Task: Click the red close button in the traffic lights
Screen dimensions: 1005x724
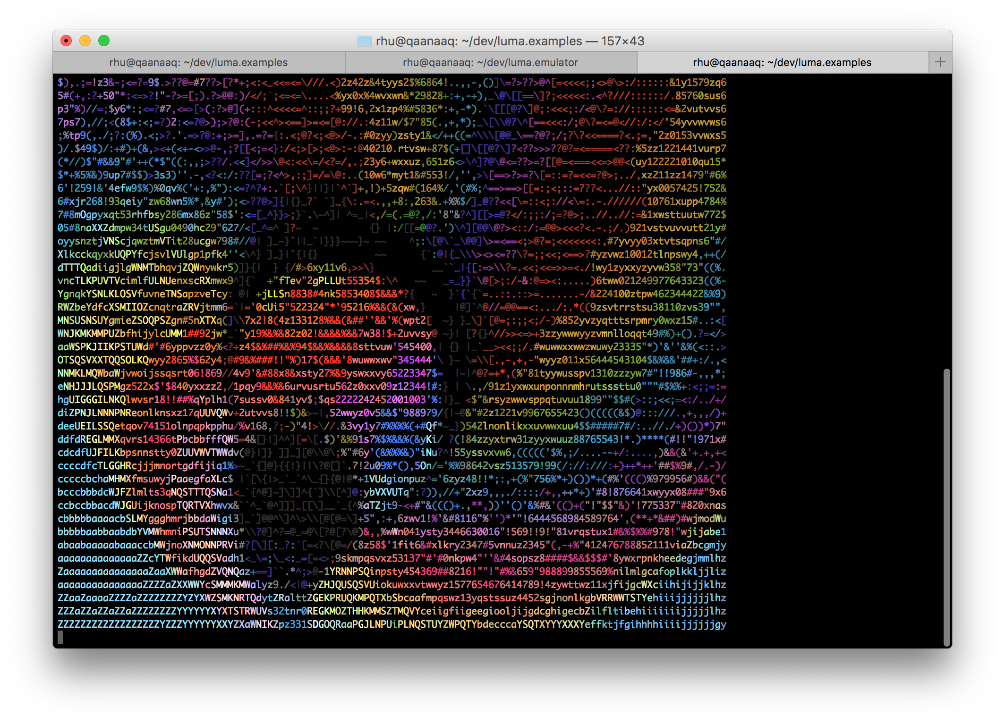Action: tap(67, 41)
